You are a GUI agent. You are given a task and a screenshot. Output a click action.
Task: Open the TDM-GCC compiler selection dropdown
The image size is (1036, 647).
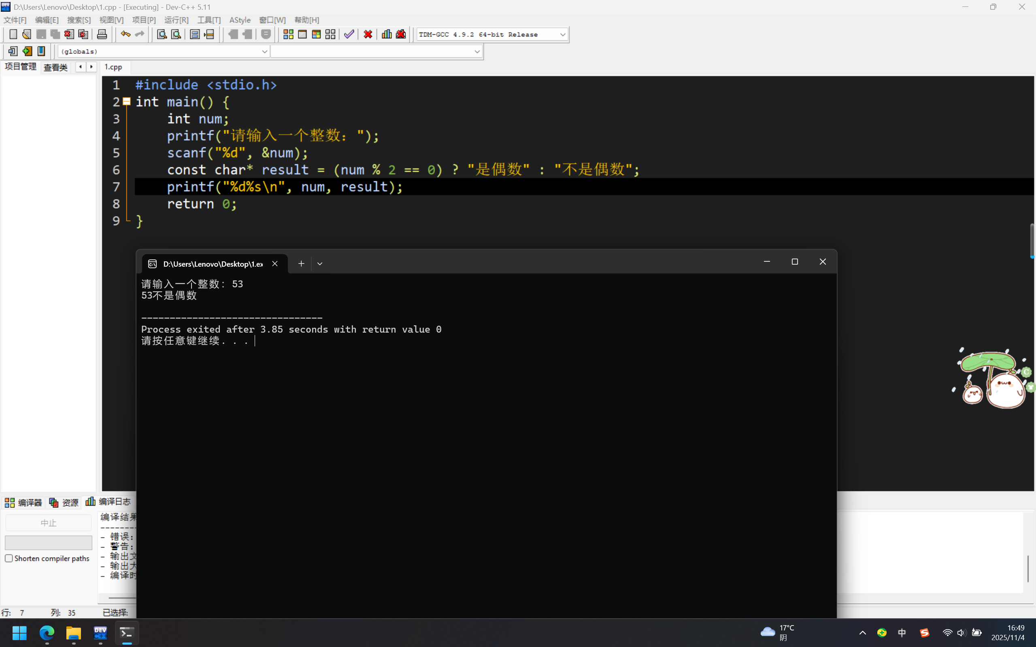coord(562,35)
